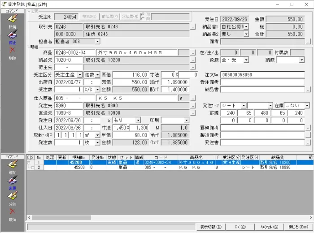Screen dimensions: 314x233
Task: Click the 表示切替 (D) button
Action: [211, 227]
